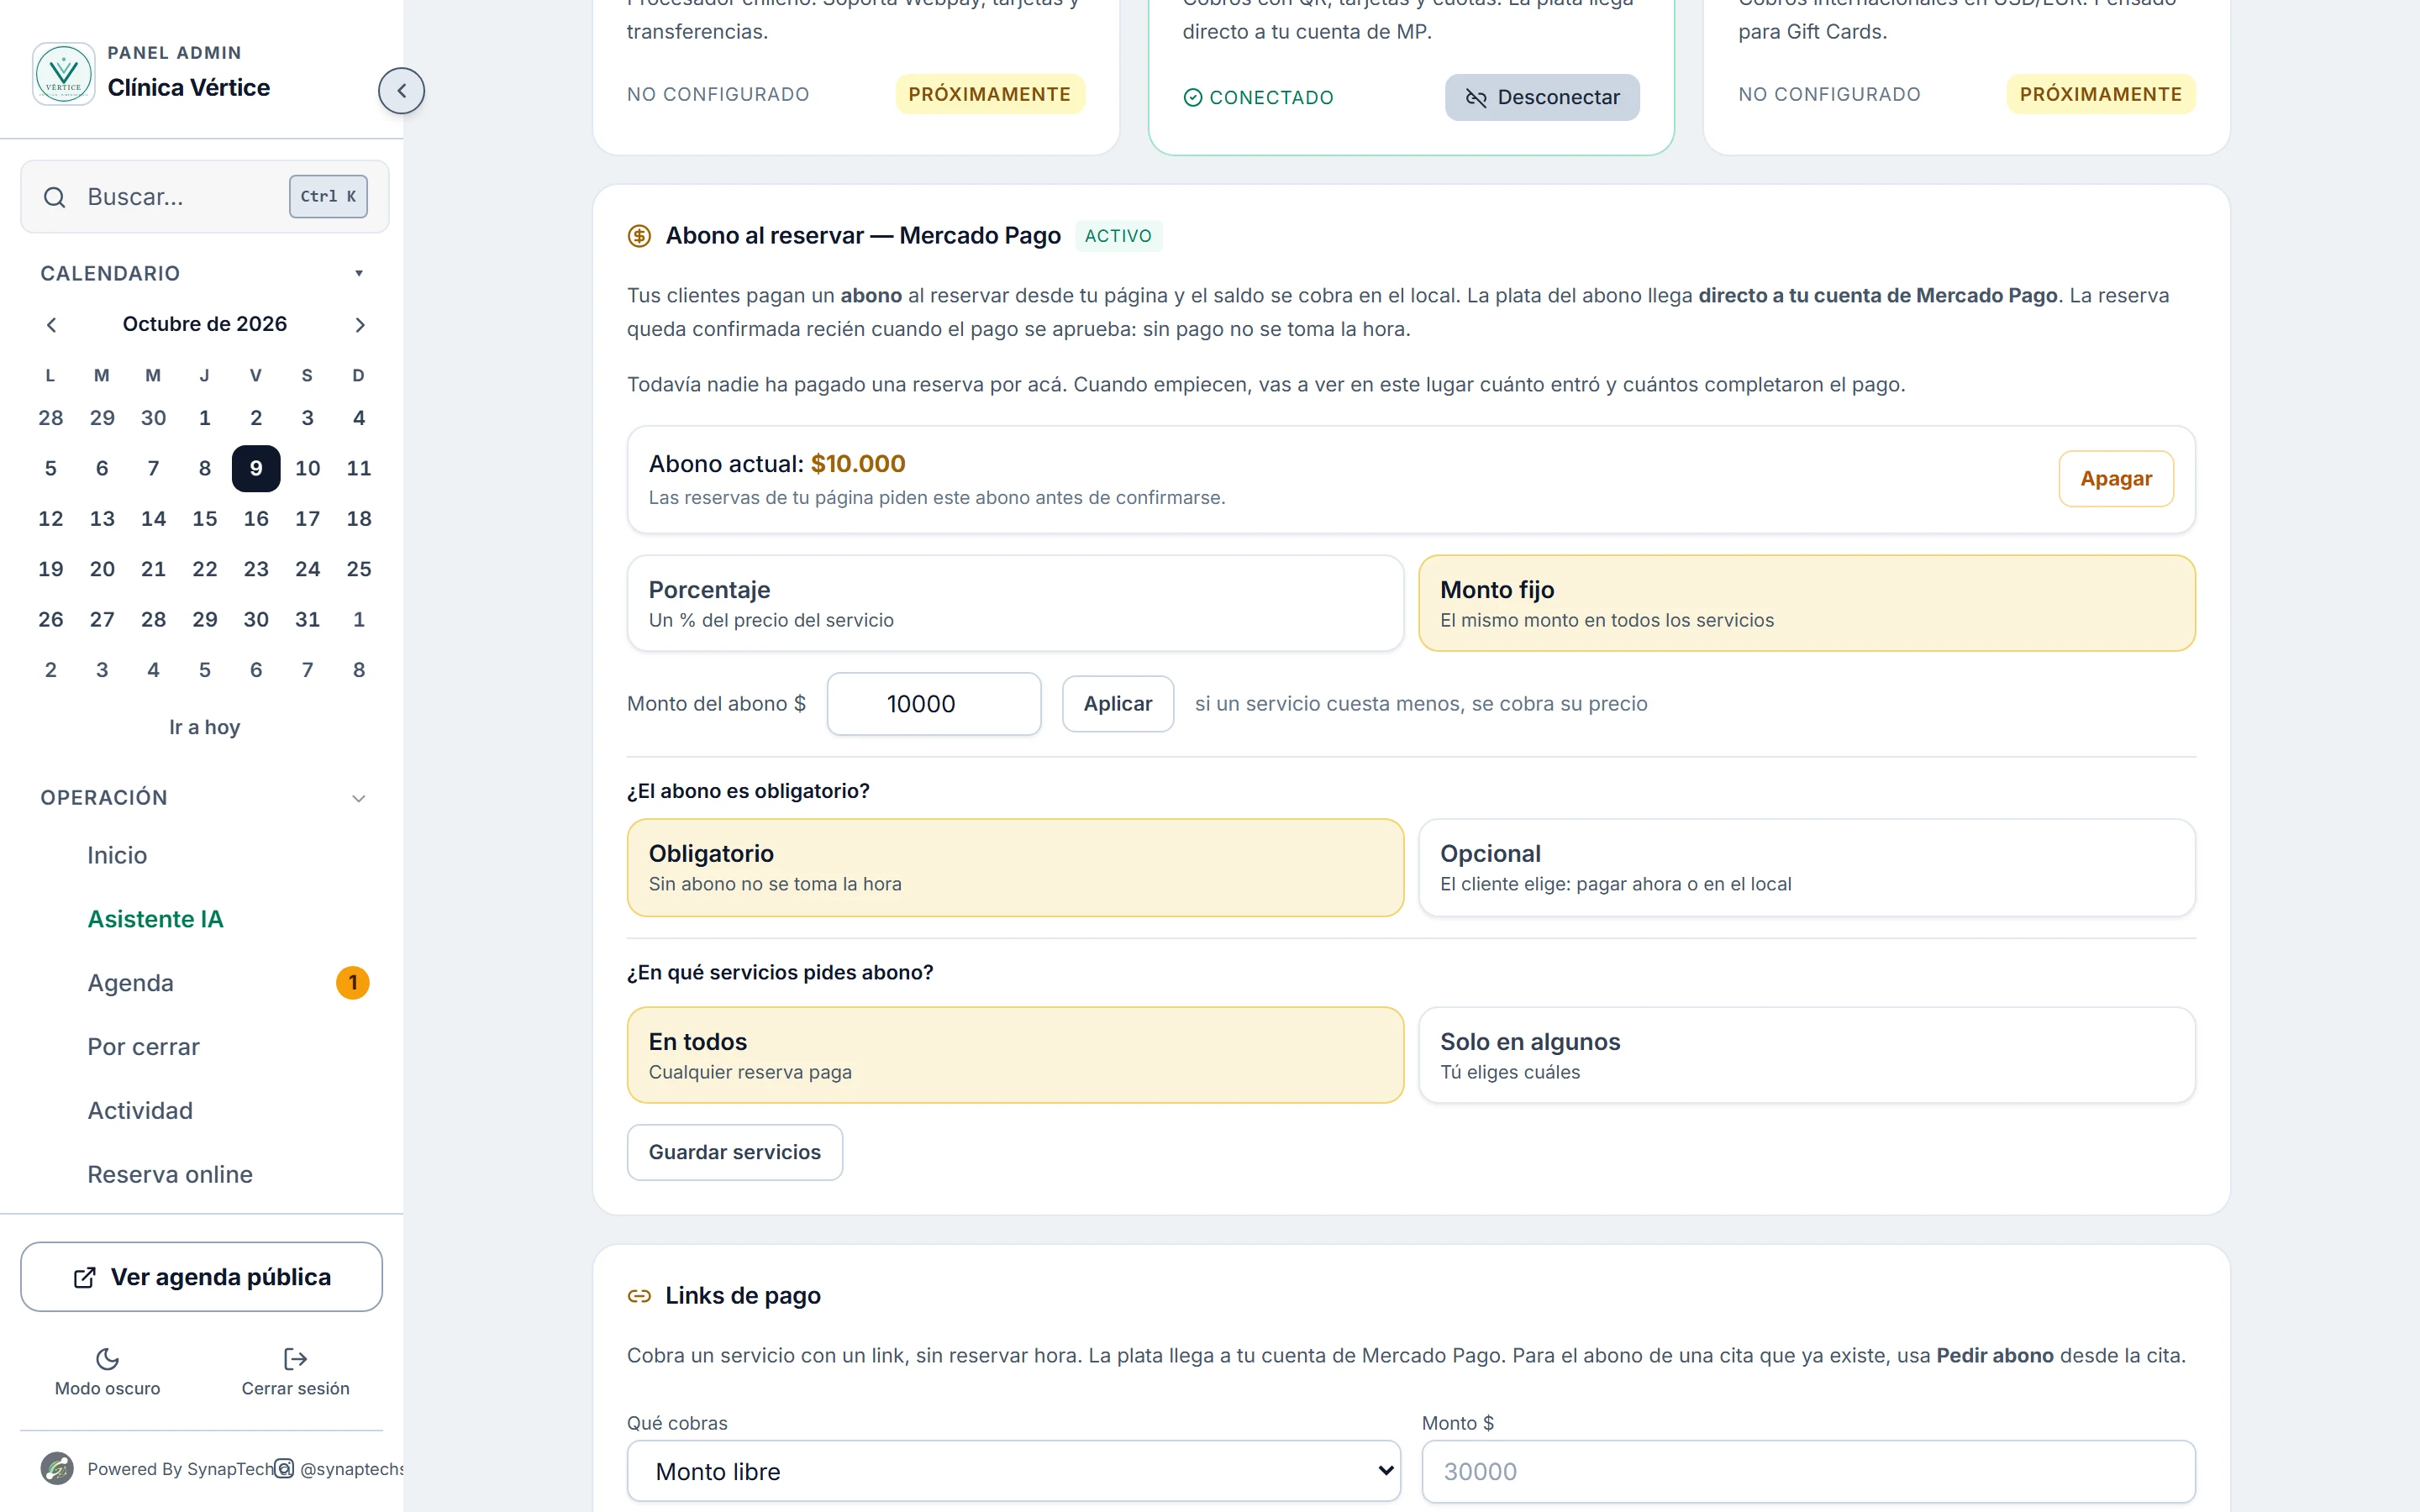Open Reserva online in the sidebar
This screenshot has height=1512, width=2420.
pos(170,1175)
